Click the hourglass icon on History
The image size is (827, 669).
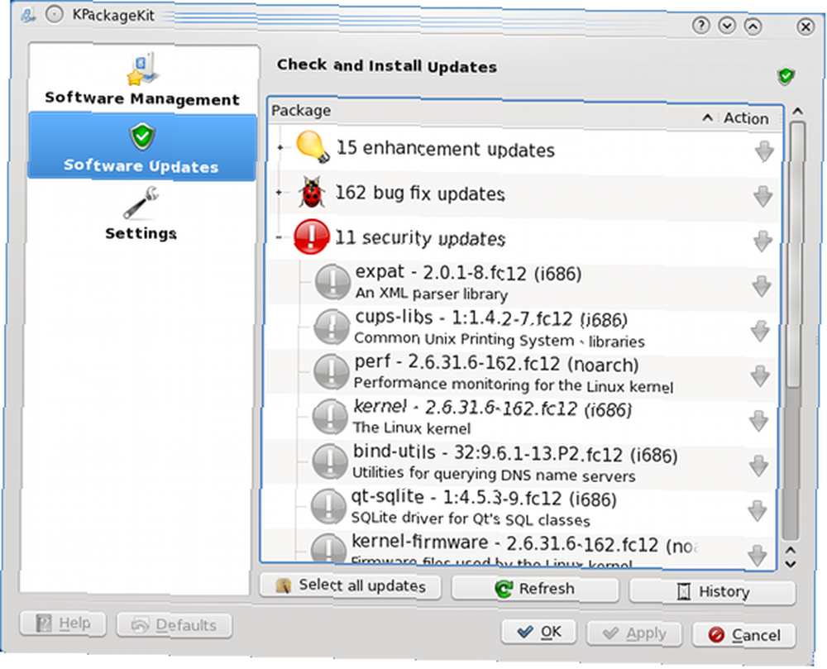coord(684,591)
